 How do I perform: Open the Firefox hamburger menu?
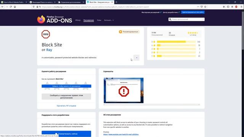pyautogui.click(x=241, y=7)
